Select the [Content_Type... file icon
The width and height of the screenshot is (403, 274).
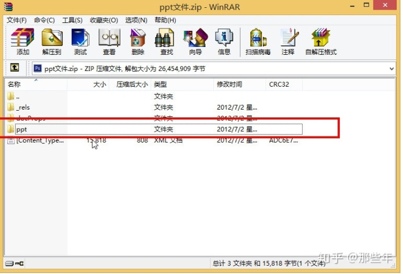11,140
